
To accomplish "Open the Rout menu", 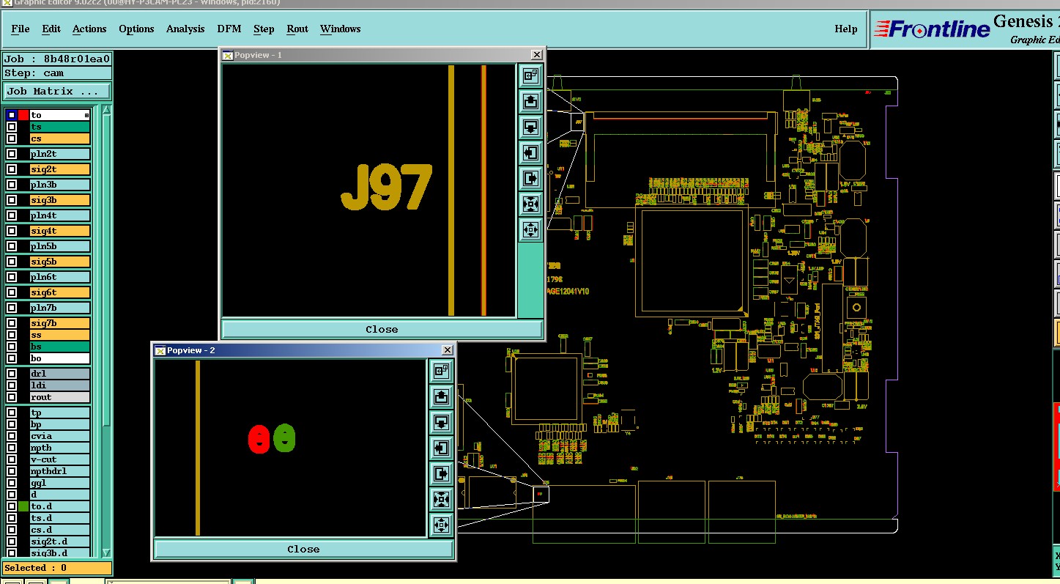I will coord(297,29).
